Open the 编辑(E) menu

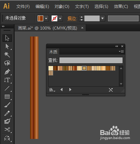(42, 7)
